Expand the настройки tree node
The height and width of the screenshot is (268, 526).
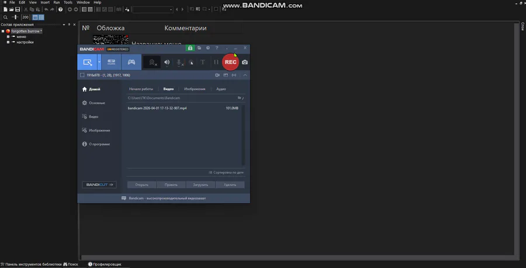click(x=8, y=42)
